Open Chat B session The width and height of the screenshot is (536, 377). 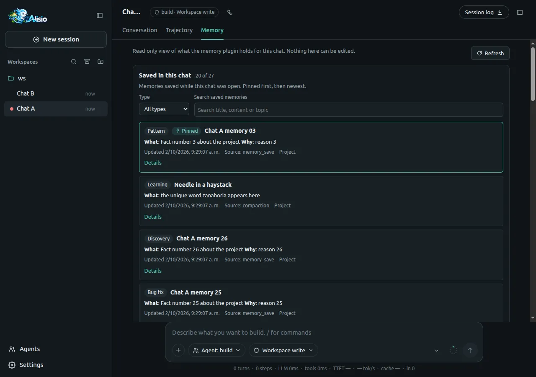[x=56, y=93]
